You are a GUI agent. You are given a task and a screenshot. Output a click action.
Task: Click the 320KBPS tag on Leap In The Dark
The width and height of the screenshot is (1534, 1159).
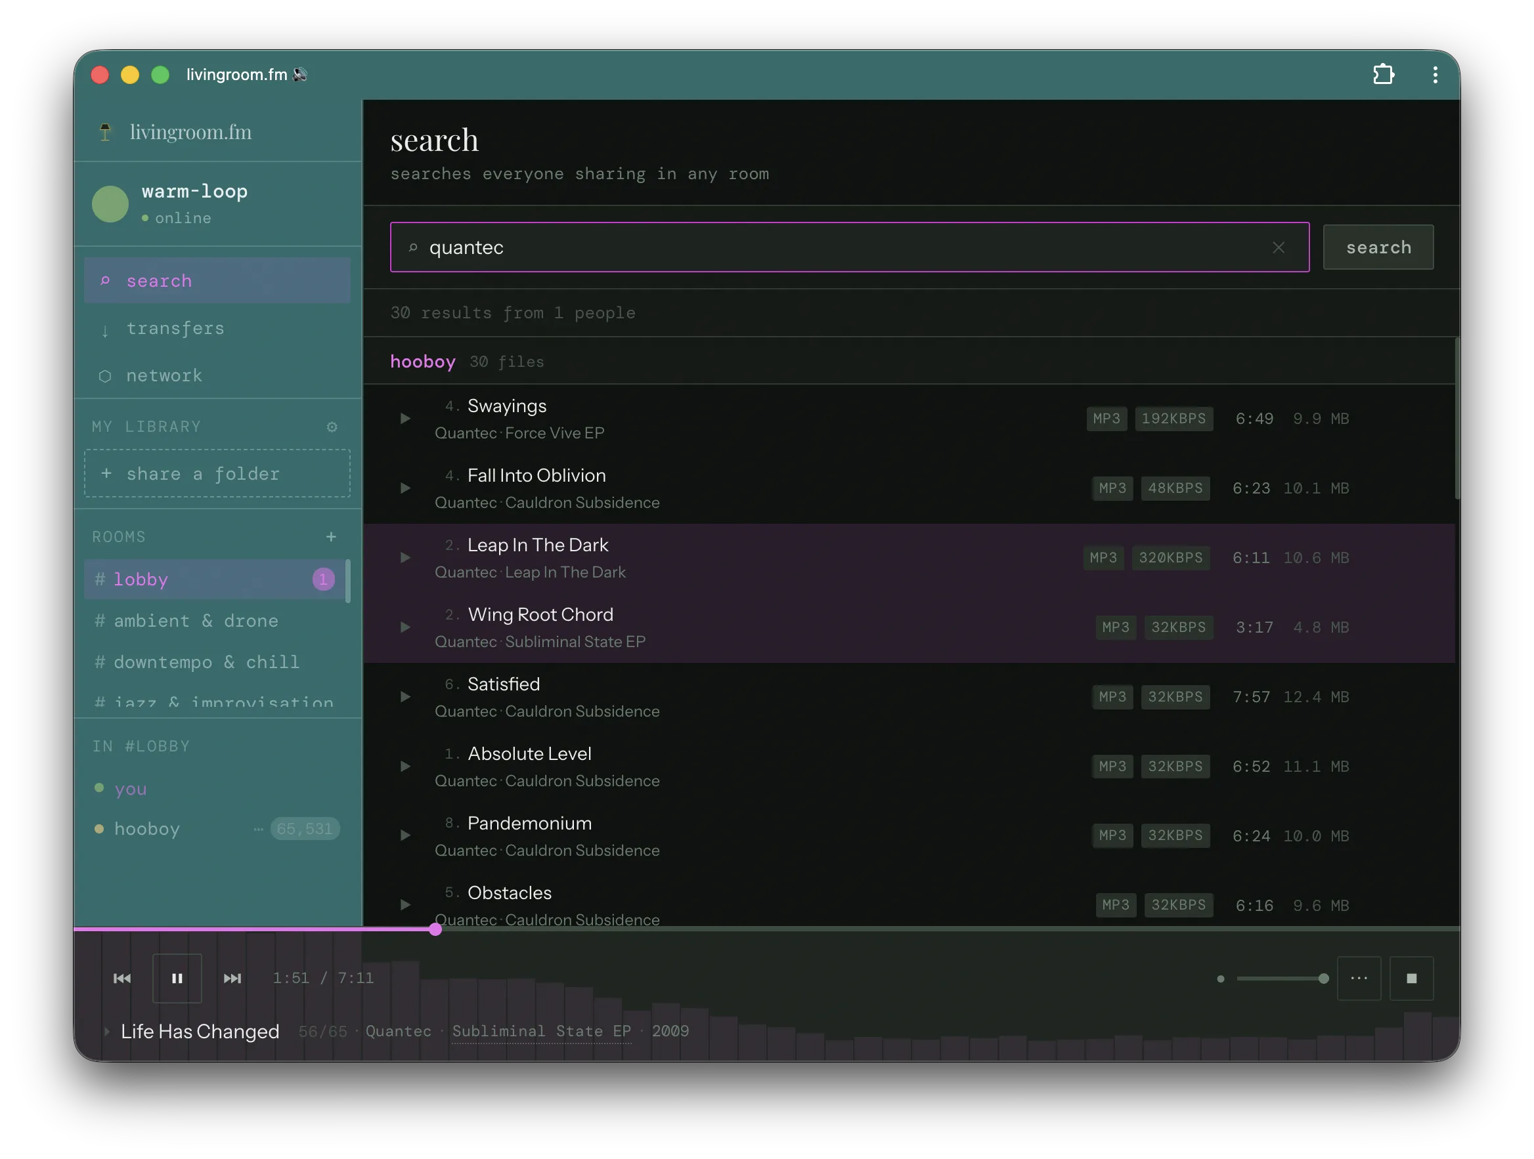pyautogui.click(x=1171, y=557)
